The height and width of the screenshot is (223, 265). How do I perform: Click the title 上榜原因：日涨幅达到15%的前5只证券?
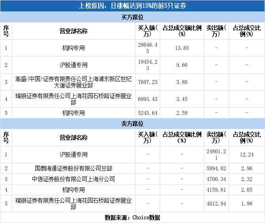pos(132,6)
